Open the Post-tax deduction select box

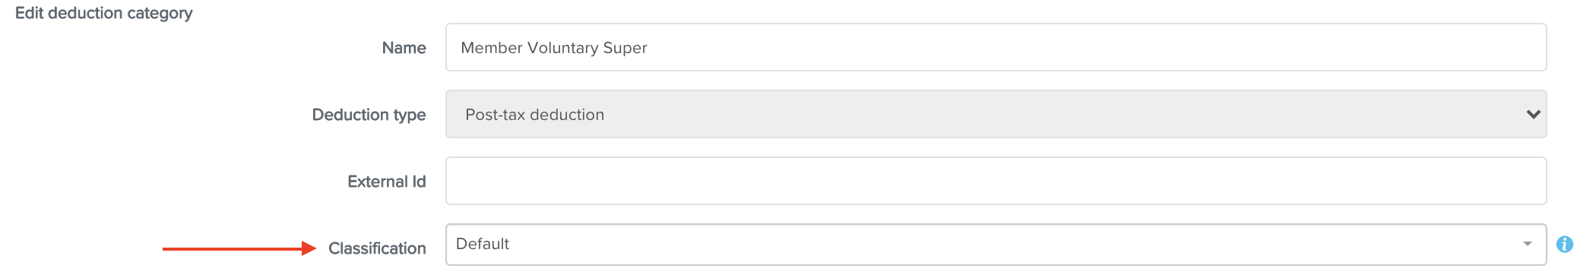pos(996,114)
